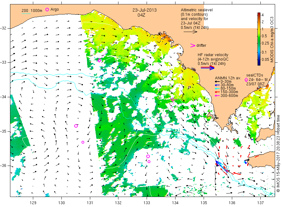The width and height of the screenshot is (282, 207).
Task: Click the red and blue HF radar scale arrow
Action: click(x=207, y=68)
